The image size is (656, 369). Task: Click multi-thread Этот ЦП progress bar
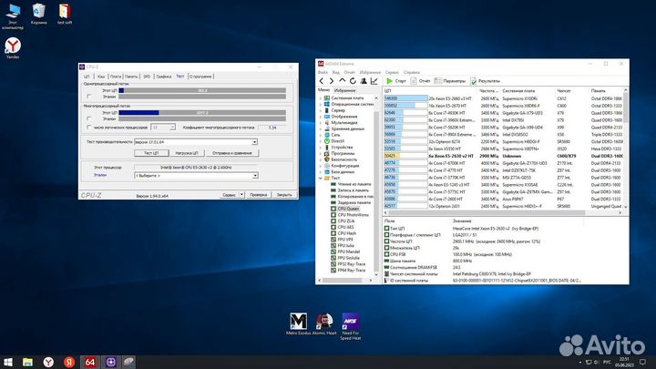pyautogui.click(x=202, y=113)
